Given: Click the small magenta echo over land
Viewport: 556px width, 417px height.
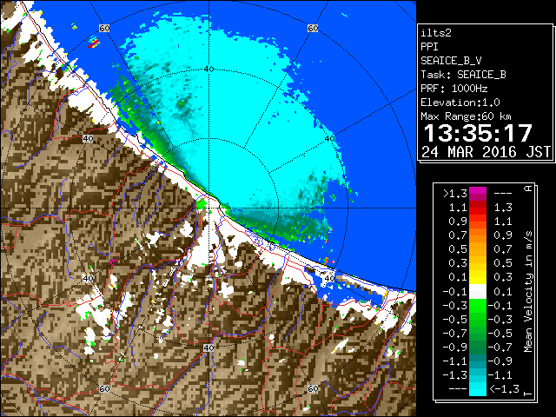Looking at the screenshot, I should [x=113, y=262].
